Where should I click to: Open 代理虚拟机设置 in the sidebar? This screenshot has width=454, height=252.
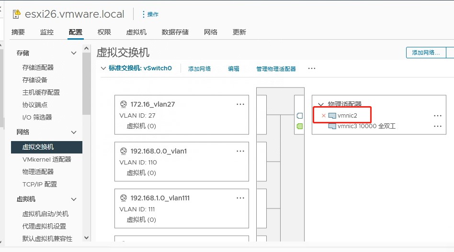click(x=45, y=227)
